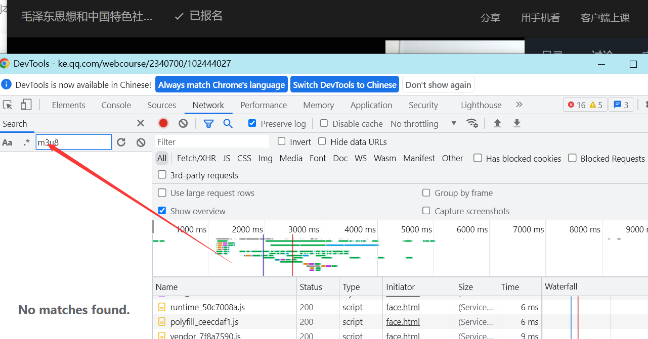The image size is (648, 339).
Task: Open the Sources tab
Action: [161, 105]
